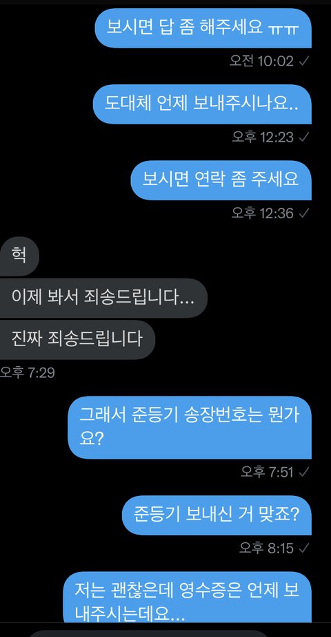Tap the '준등기 송장번호는 뭔가요?' message

coord(190,428)
